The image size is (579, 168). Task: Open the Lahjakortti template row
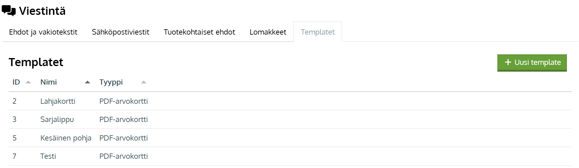coord(58,101)
